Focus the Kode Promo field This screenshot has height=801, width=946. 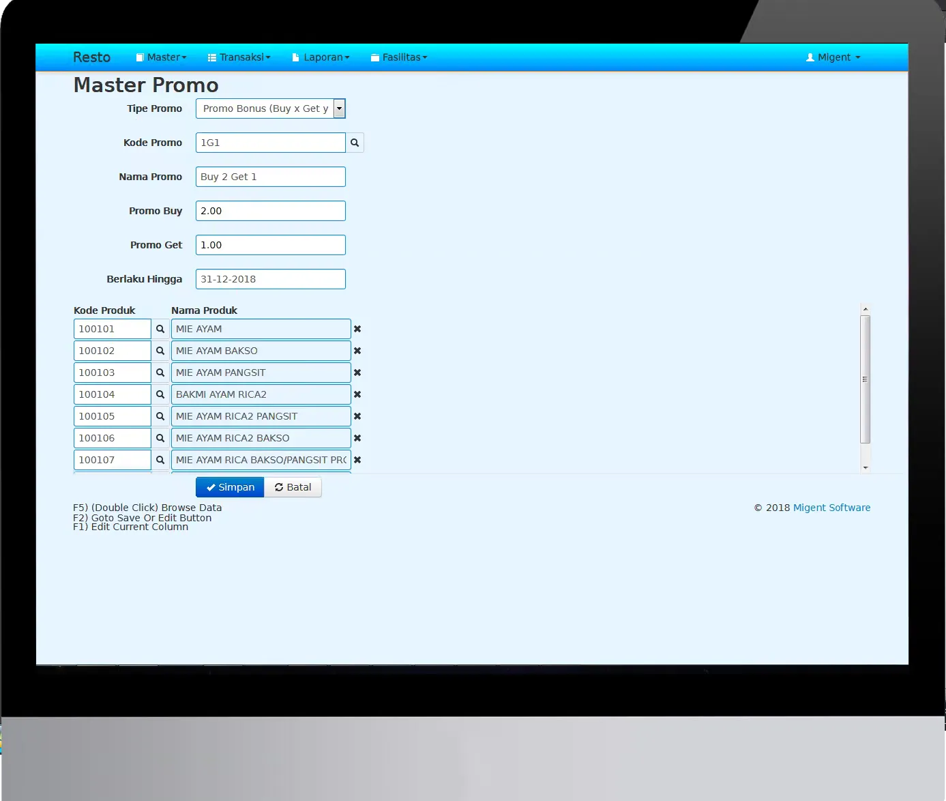(x=271, y=143)
